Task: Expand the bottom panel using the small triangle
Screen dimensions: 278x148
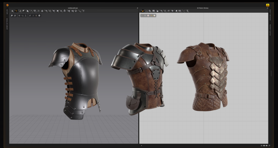Action: (x=141, y=146)
